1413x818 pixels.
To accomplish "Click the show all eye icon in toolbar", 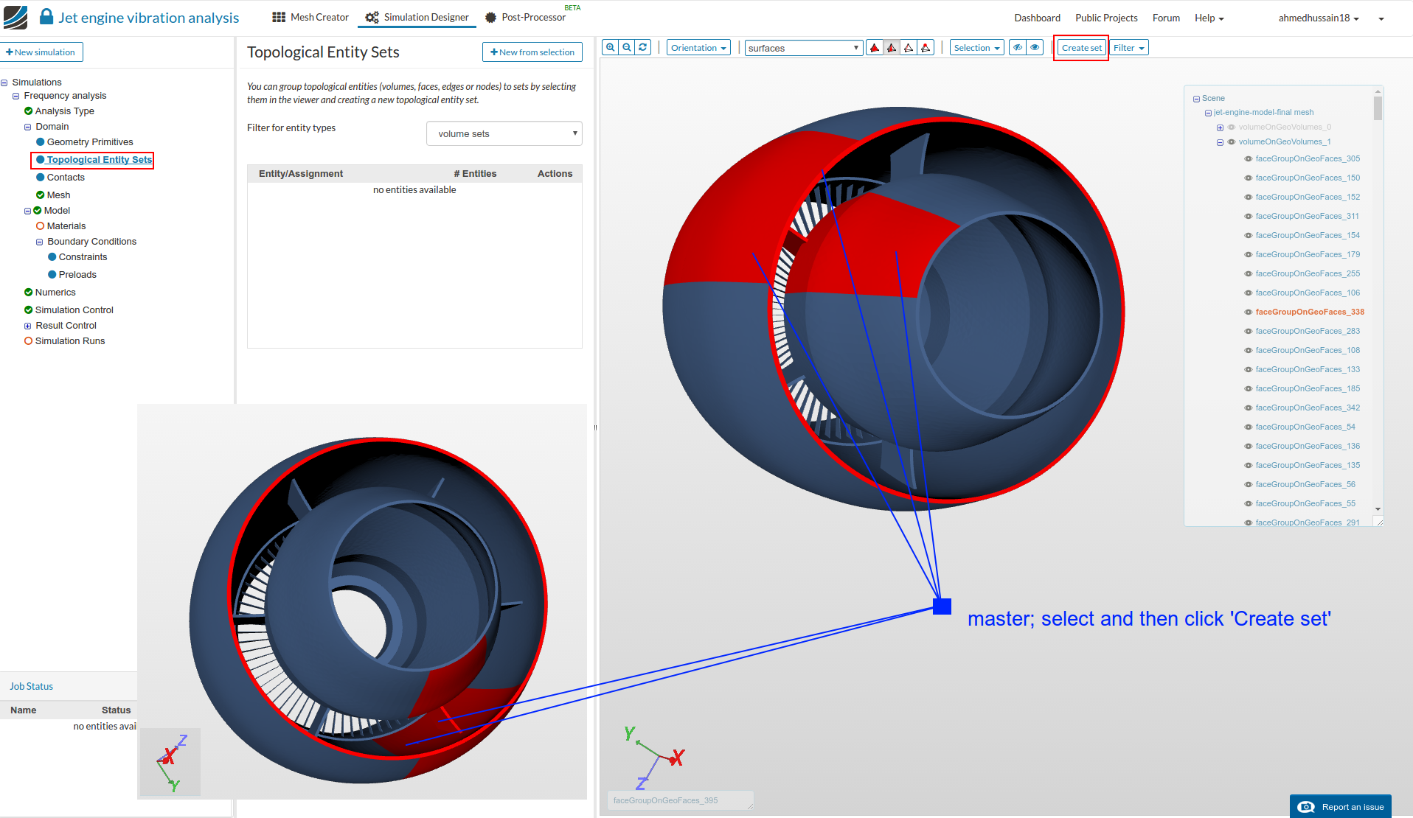I will point(1035,48).
